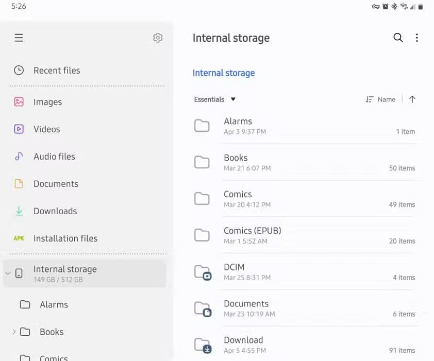Open the Alarms folder in the file list
This screenshot has width=434, height=361.
tap(238, 122)
